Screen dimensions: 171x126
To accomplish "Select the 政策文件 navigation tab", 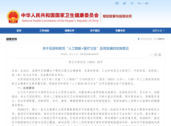I will 70,31.
